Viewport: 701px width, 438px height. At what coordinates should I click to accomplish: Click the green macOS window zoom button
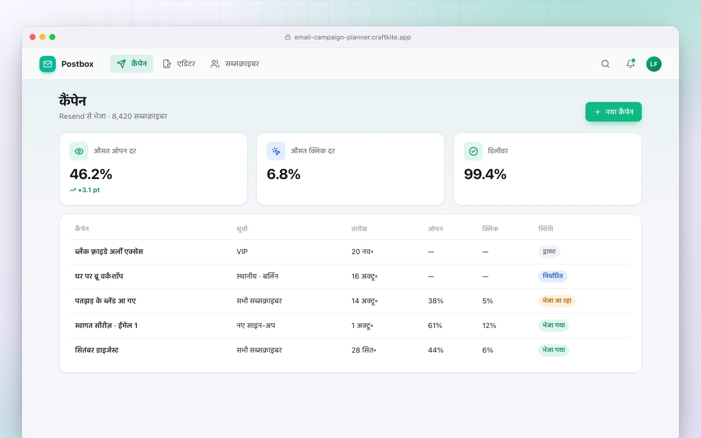tap(53, 37)
